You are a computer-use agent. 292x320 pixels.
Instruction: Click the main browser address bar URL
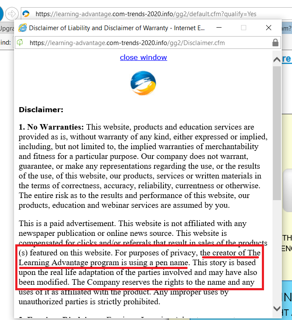coord(146,14)
